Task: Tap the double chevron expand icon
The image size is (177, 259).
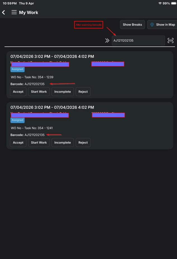Action: [107, 41]
